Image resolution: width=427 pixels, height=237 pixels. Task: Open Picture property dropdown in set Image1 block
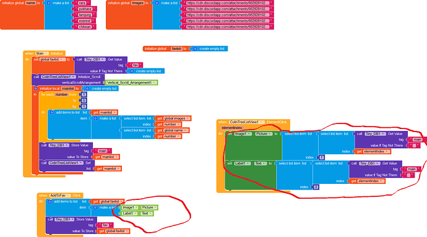[269, 134]
